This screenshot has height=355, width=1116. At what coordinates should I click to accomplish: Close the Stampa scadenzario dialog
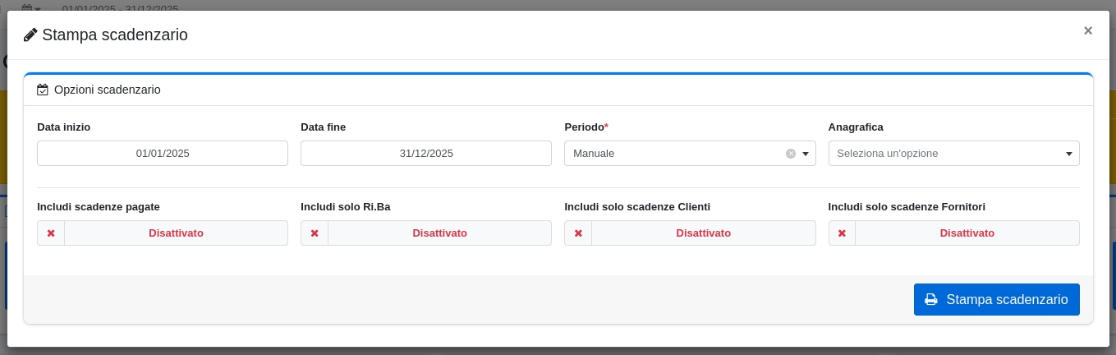click(1088, 30)
